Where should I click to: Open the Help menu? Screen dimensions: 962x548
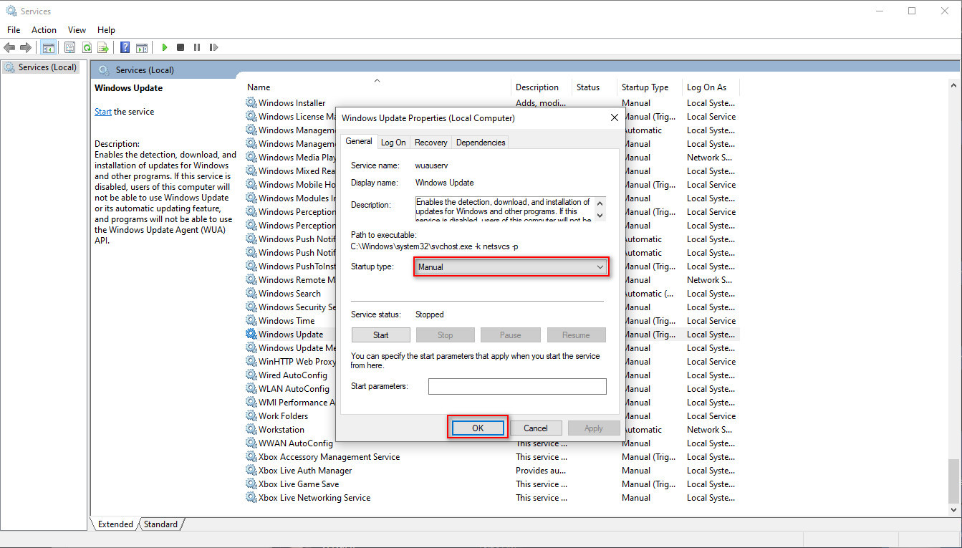[x=106, y=30]
